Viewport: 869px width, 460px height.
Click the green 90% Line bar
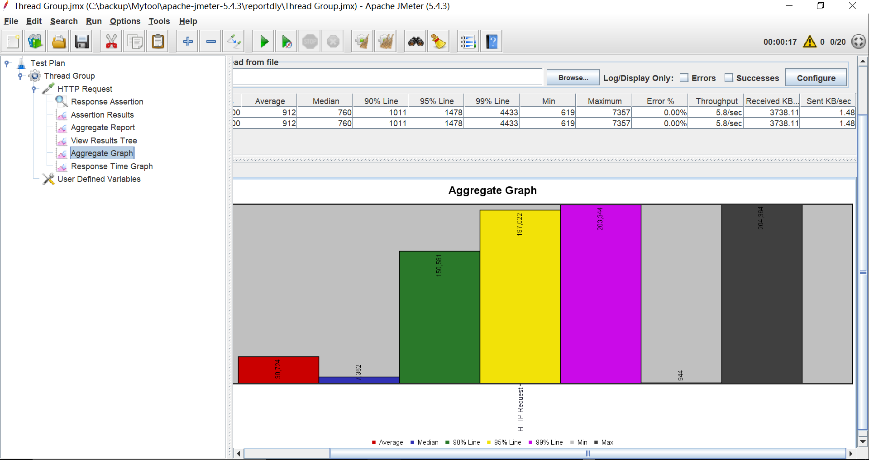click(x=439, y=318)
